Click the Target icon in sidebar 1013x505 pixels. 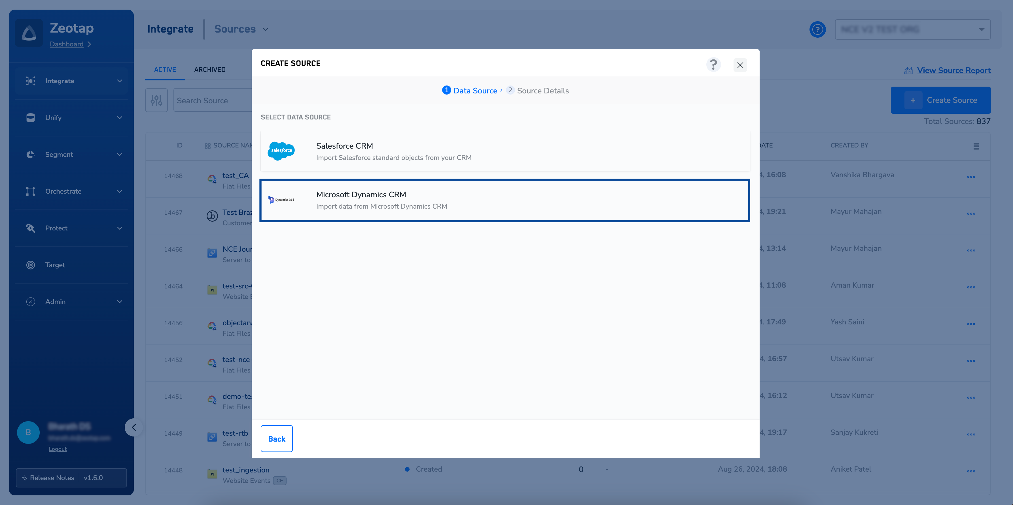click(31, 265)
